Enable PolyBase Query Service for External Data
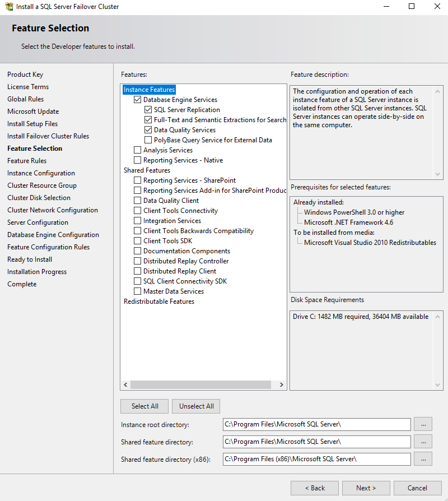This screenshot has height=501, width=448. [148, 140]
